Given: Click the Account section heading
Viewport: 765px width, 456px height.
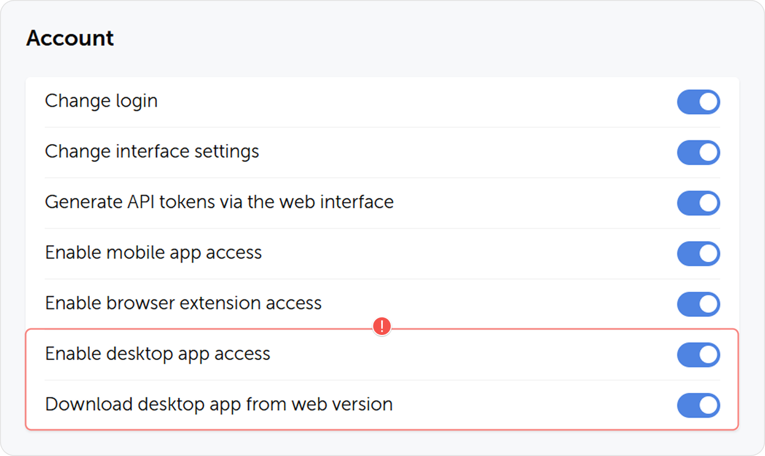Looking at the screenshot, I should coord(70,38).
